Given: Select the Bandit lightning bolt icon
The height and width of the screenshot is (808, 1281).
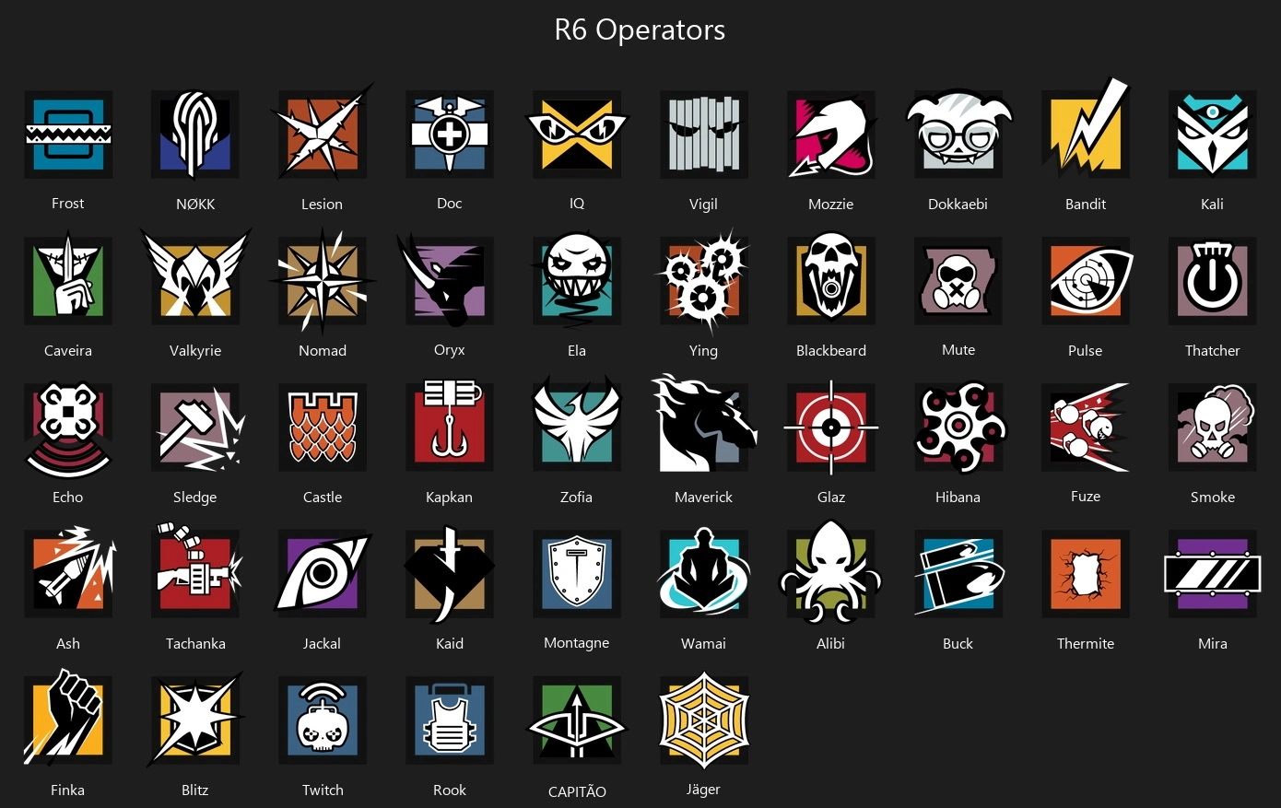Looking at the screenshot, I should coord(1086,131).
